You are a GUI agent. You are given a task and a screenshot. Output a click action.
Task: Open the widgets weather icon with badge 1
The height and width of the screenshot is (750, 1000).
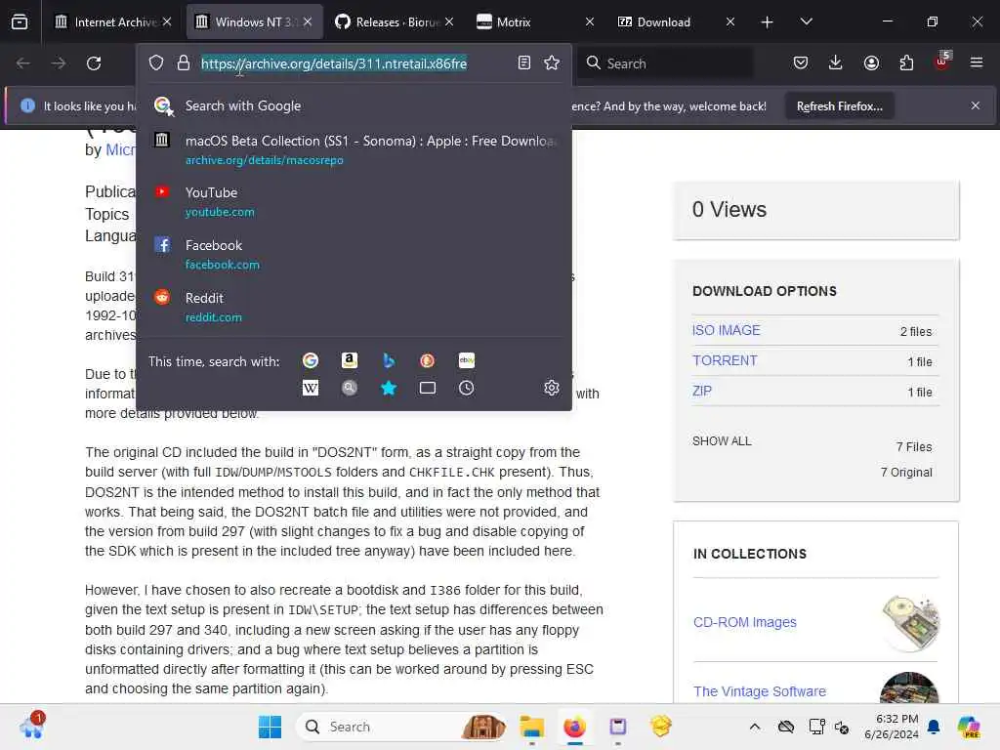coord(32,726)
